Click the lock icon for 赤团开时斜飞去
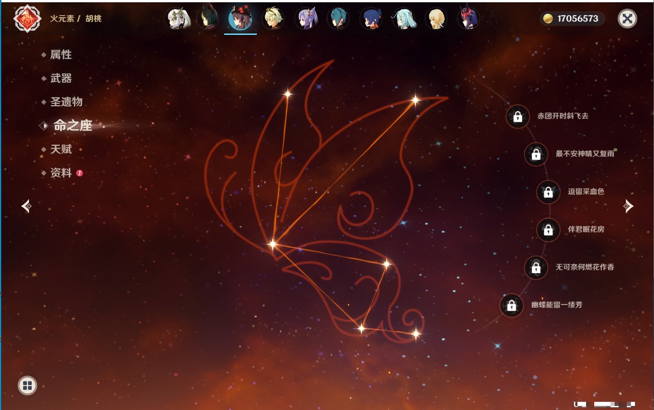The image size is (654, 410). (518, 116)
